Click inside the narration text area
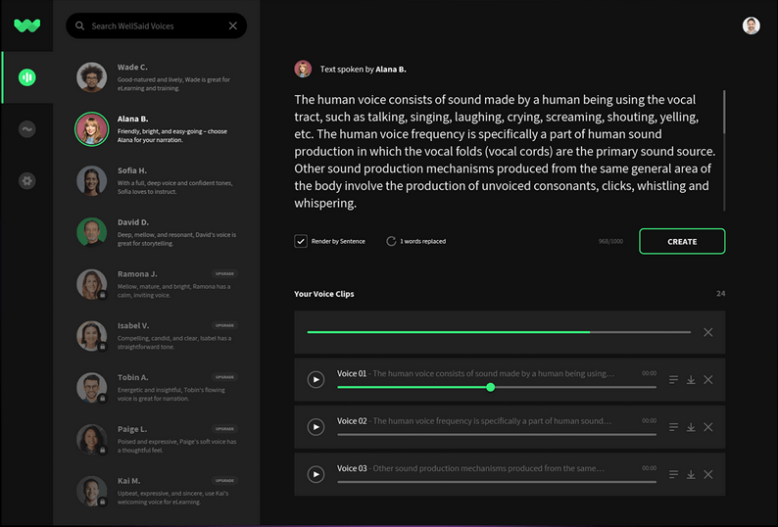 coord(505,151)
